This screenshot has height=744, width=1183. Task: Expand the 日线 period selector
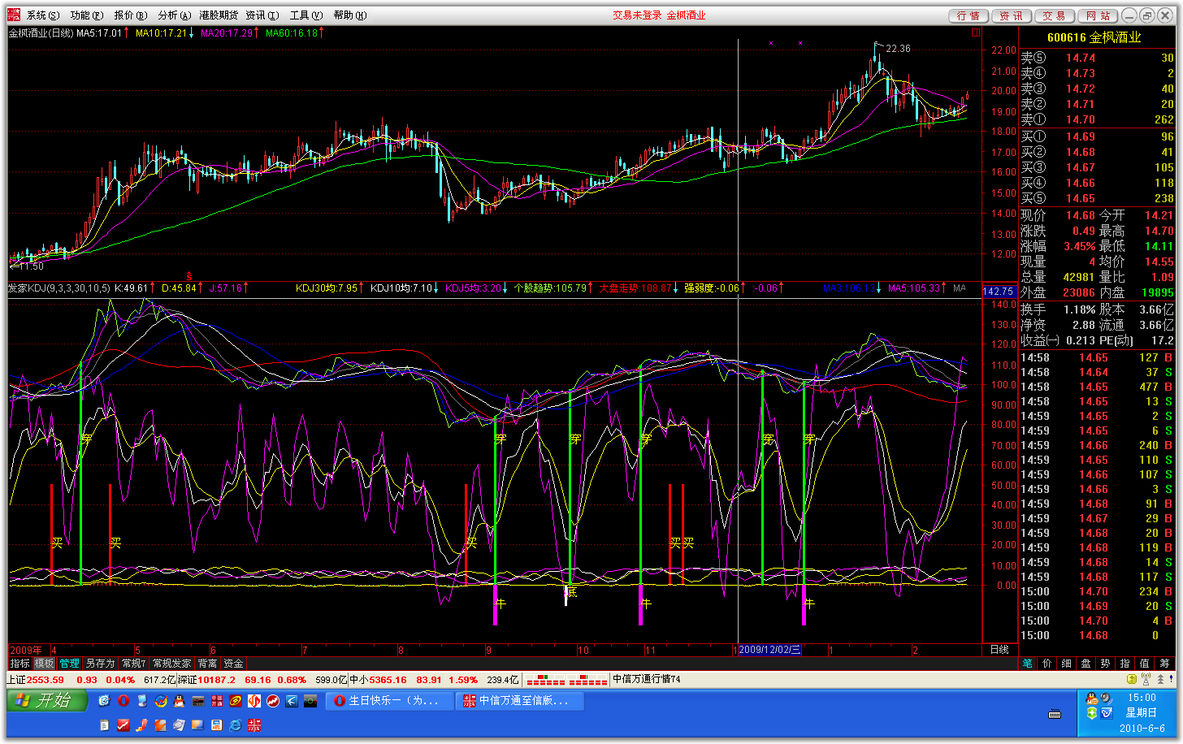point(999,650)
